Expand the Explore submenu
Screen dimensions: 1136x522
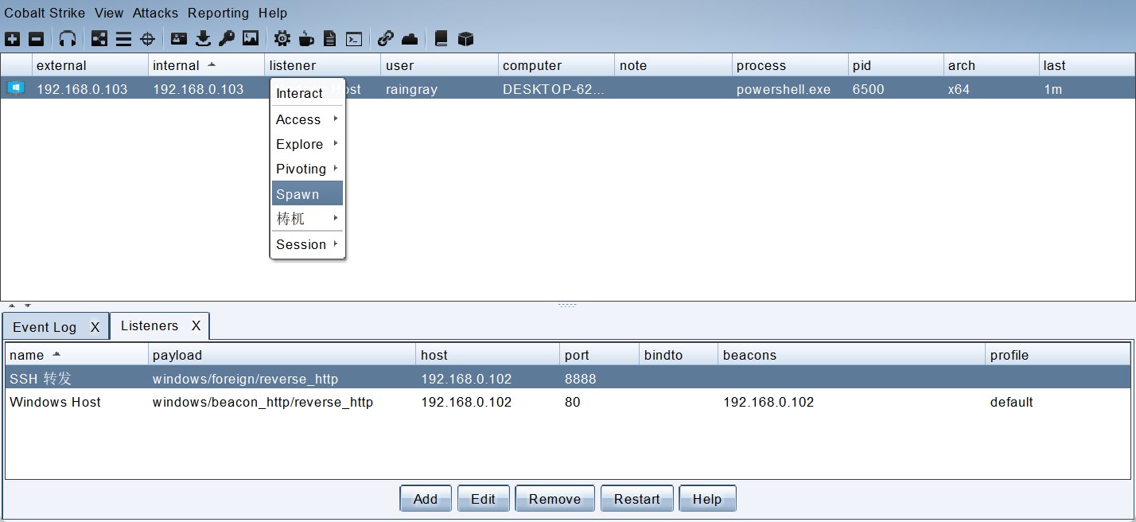coord(308,144)
